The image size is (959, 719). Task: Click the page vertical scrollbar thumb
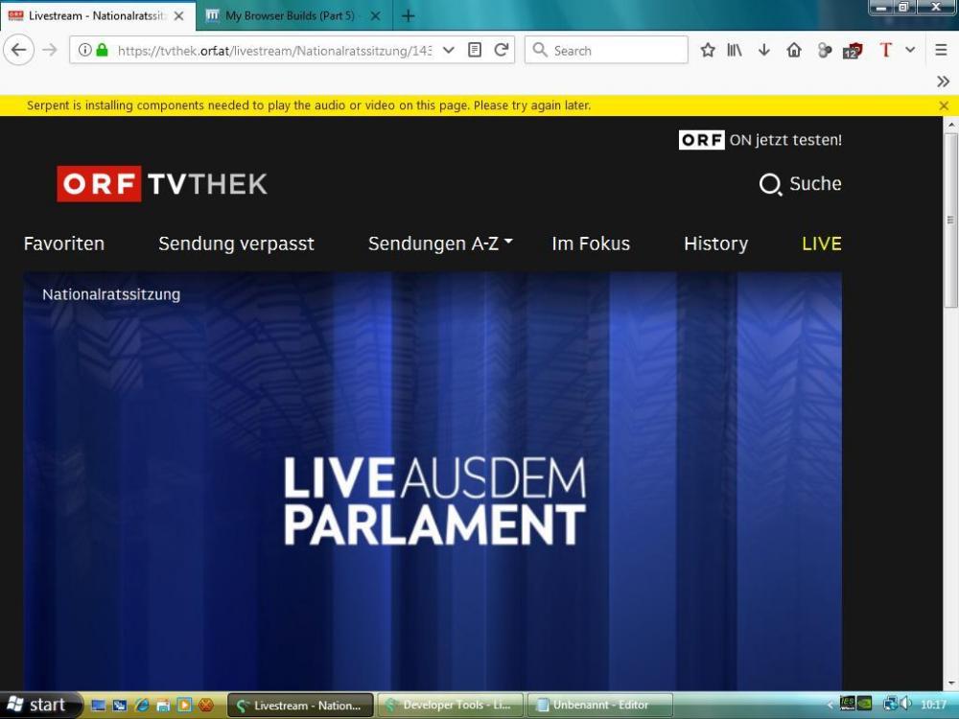[950, 220]
